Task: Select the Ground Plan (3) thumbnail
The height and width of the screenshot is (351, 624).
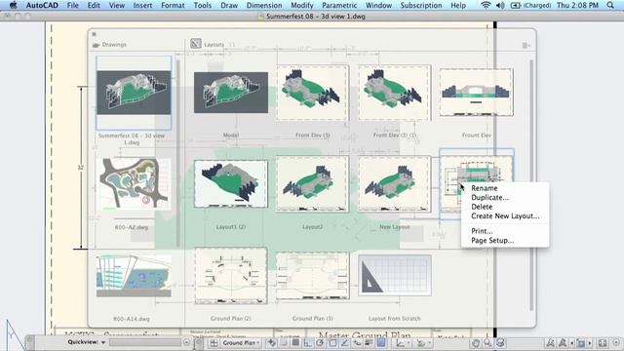Action: coord(312,276)
